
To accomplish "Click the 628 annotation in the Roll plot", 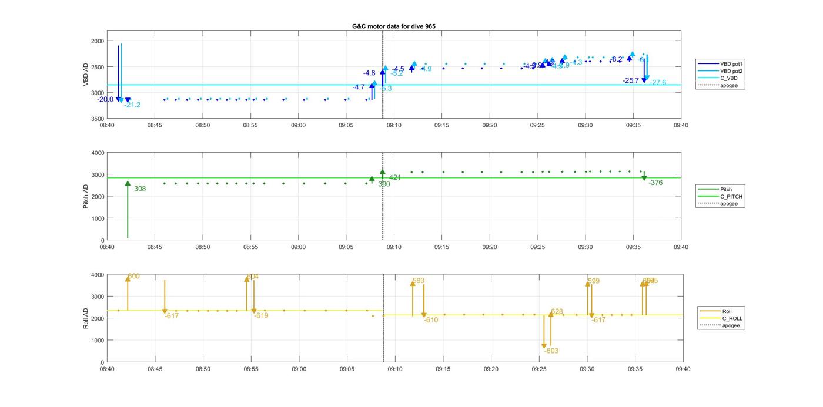I will click(x=557, y=311).
